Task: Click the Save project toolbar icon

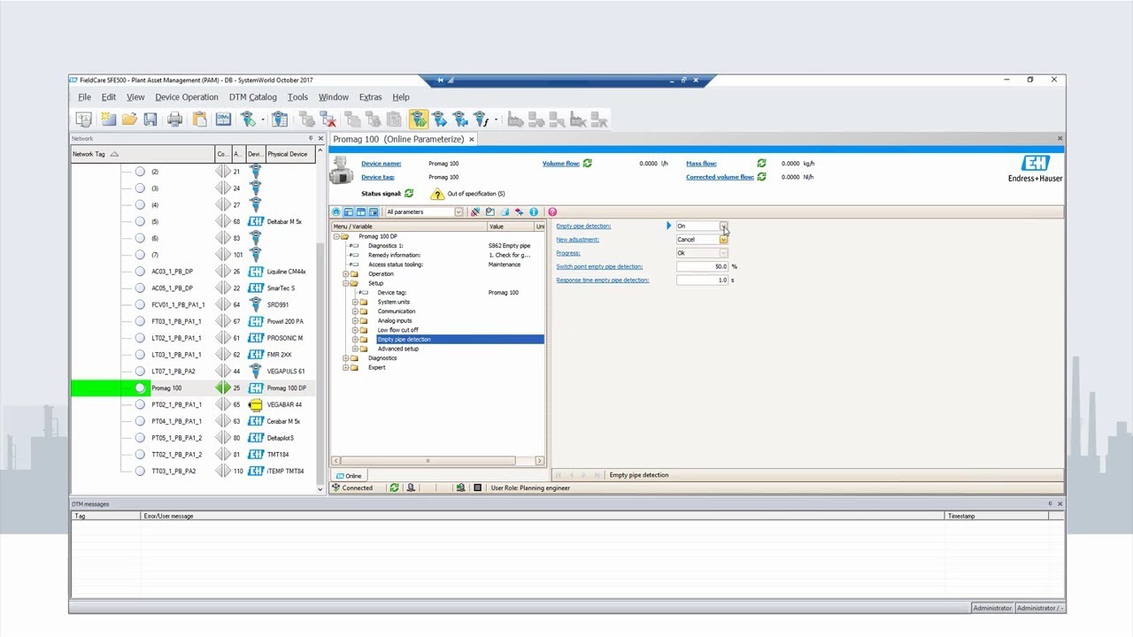Action: [x=150, y=119]
